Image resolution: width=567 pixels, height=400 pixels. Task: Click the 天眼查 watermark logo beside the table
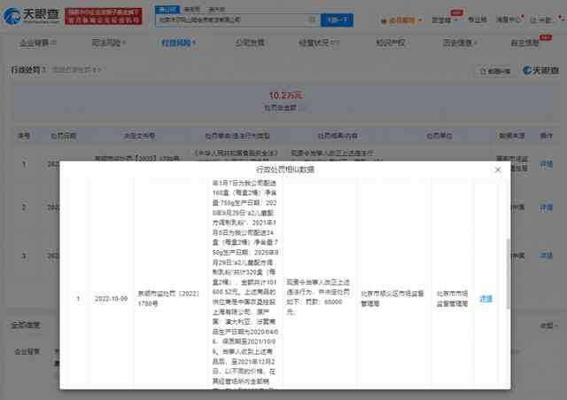[540, 70]
